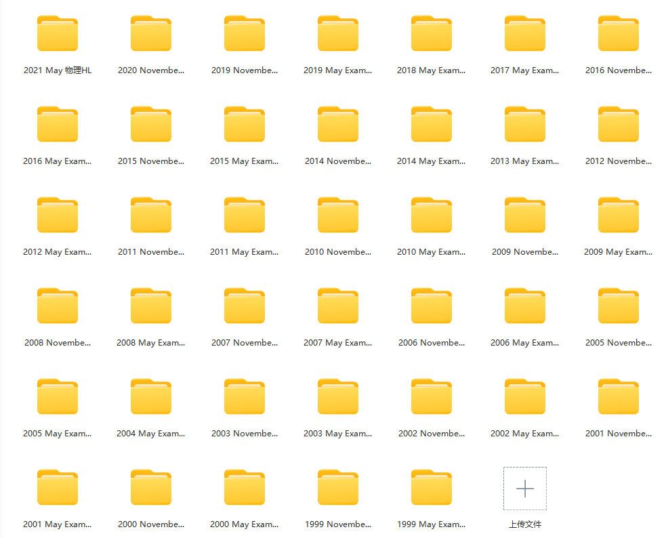Open the 2000 November folder icon
This screenshot has height=538, width=666.
click(x=151, y=487)
